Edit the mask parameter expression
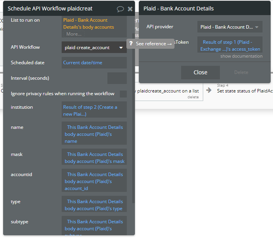The height and width of the screenshot is (243, 273). click(94, 157)
